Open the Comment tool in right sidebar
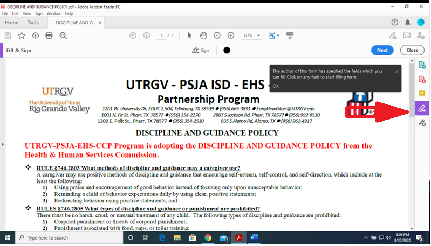This screenshot has width=431, height=246. 422,94
